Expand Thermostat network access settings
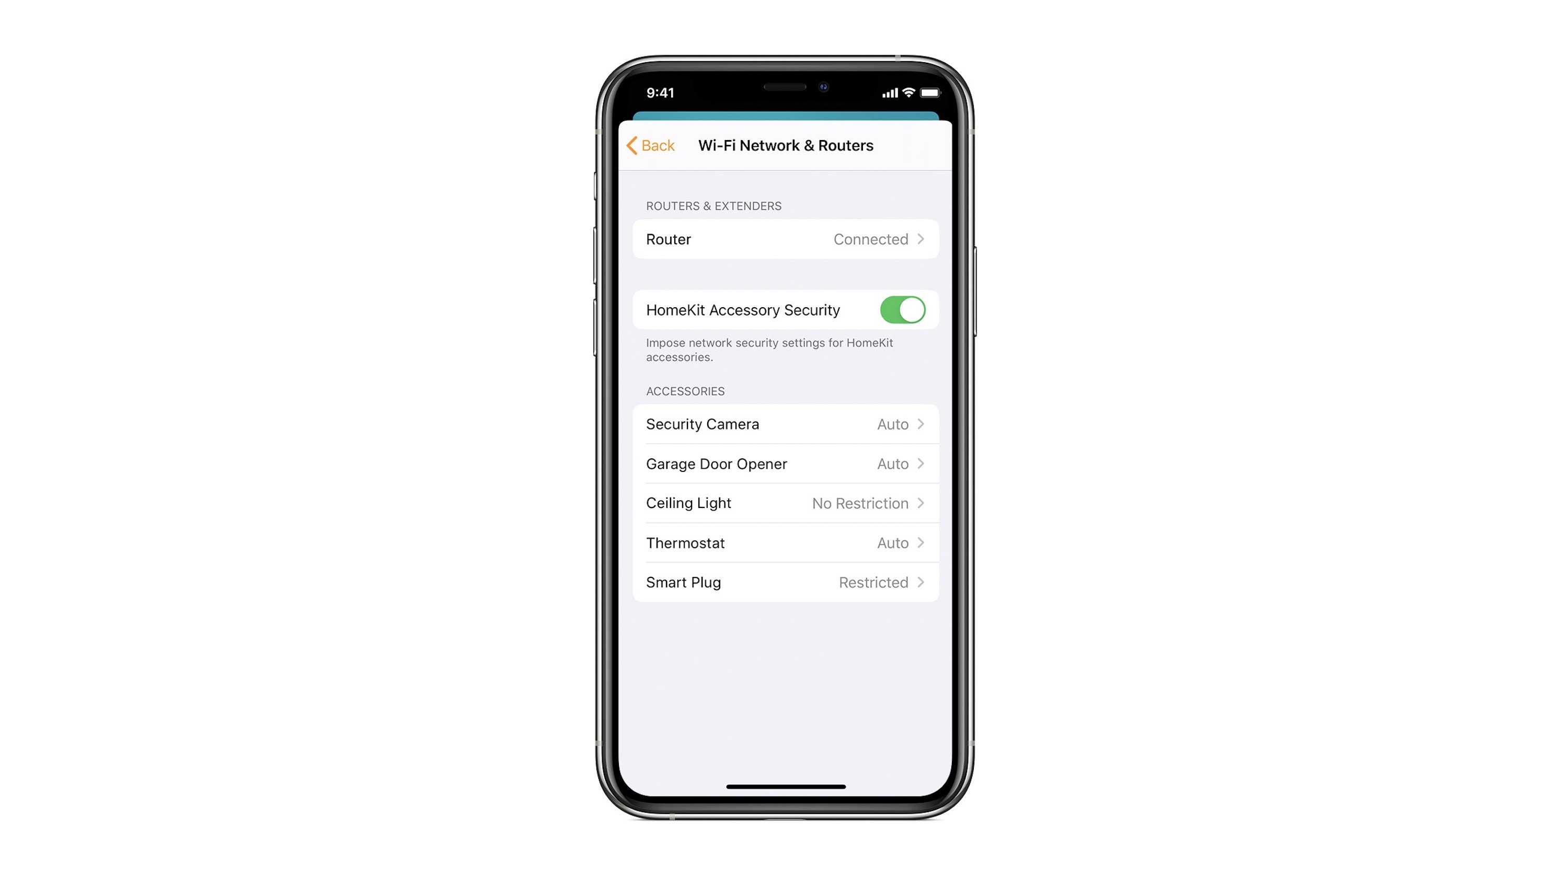Viewport: 1565px width, 880px height. (784, 542)
